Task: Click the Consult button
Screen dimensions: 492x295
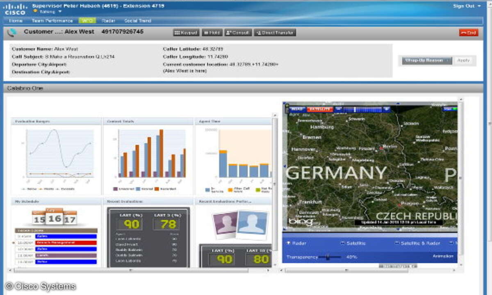Action: coord(238,33)
